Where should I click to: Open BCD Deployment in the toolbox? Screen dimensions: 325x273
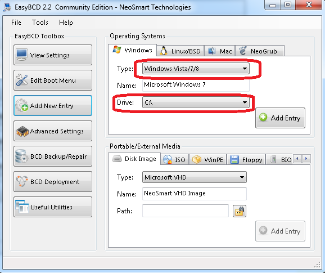point(53,181)
